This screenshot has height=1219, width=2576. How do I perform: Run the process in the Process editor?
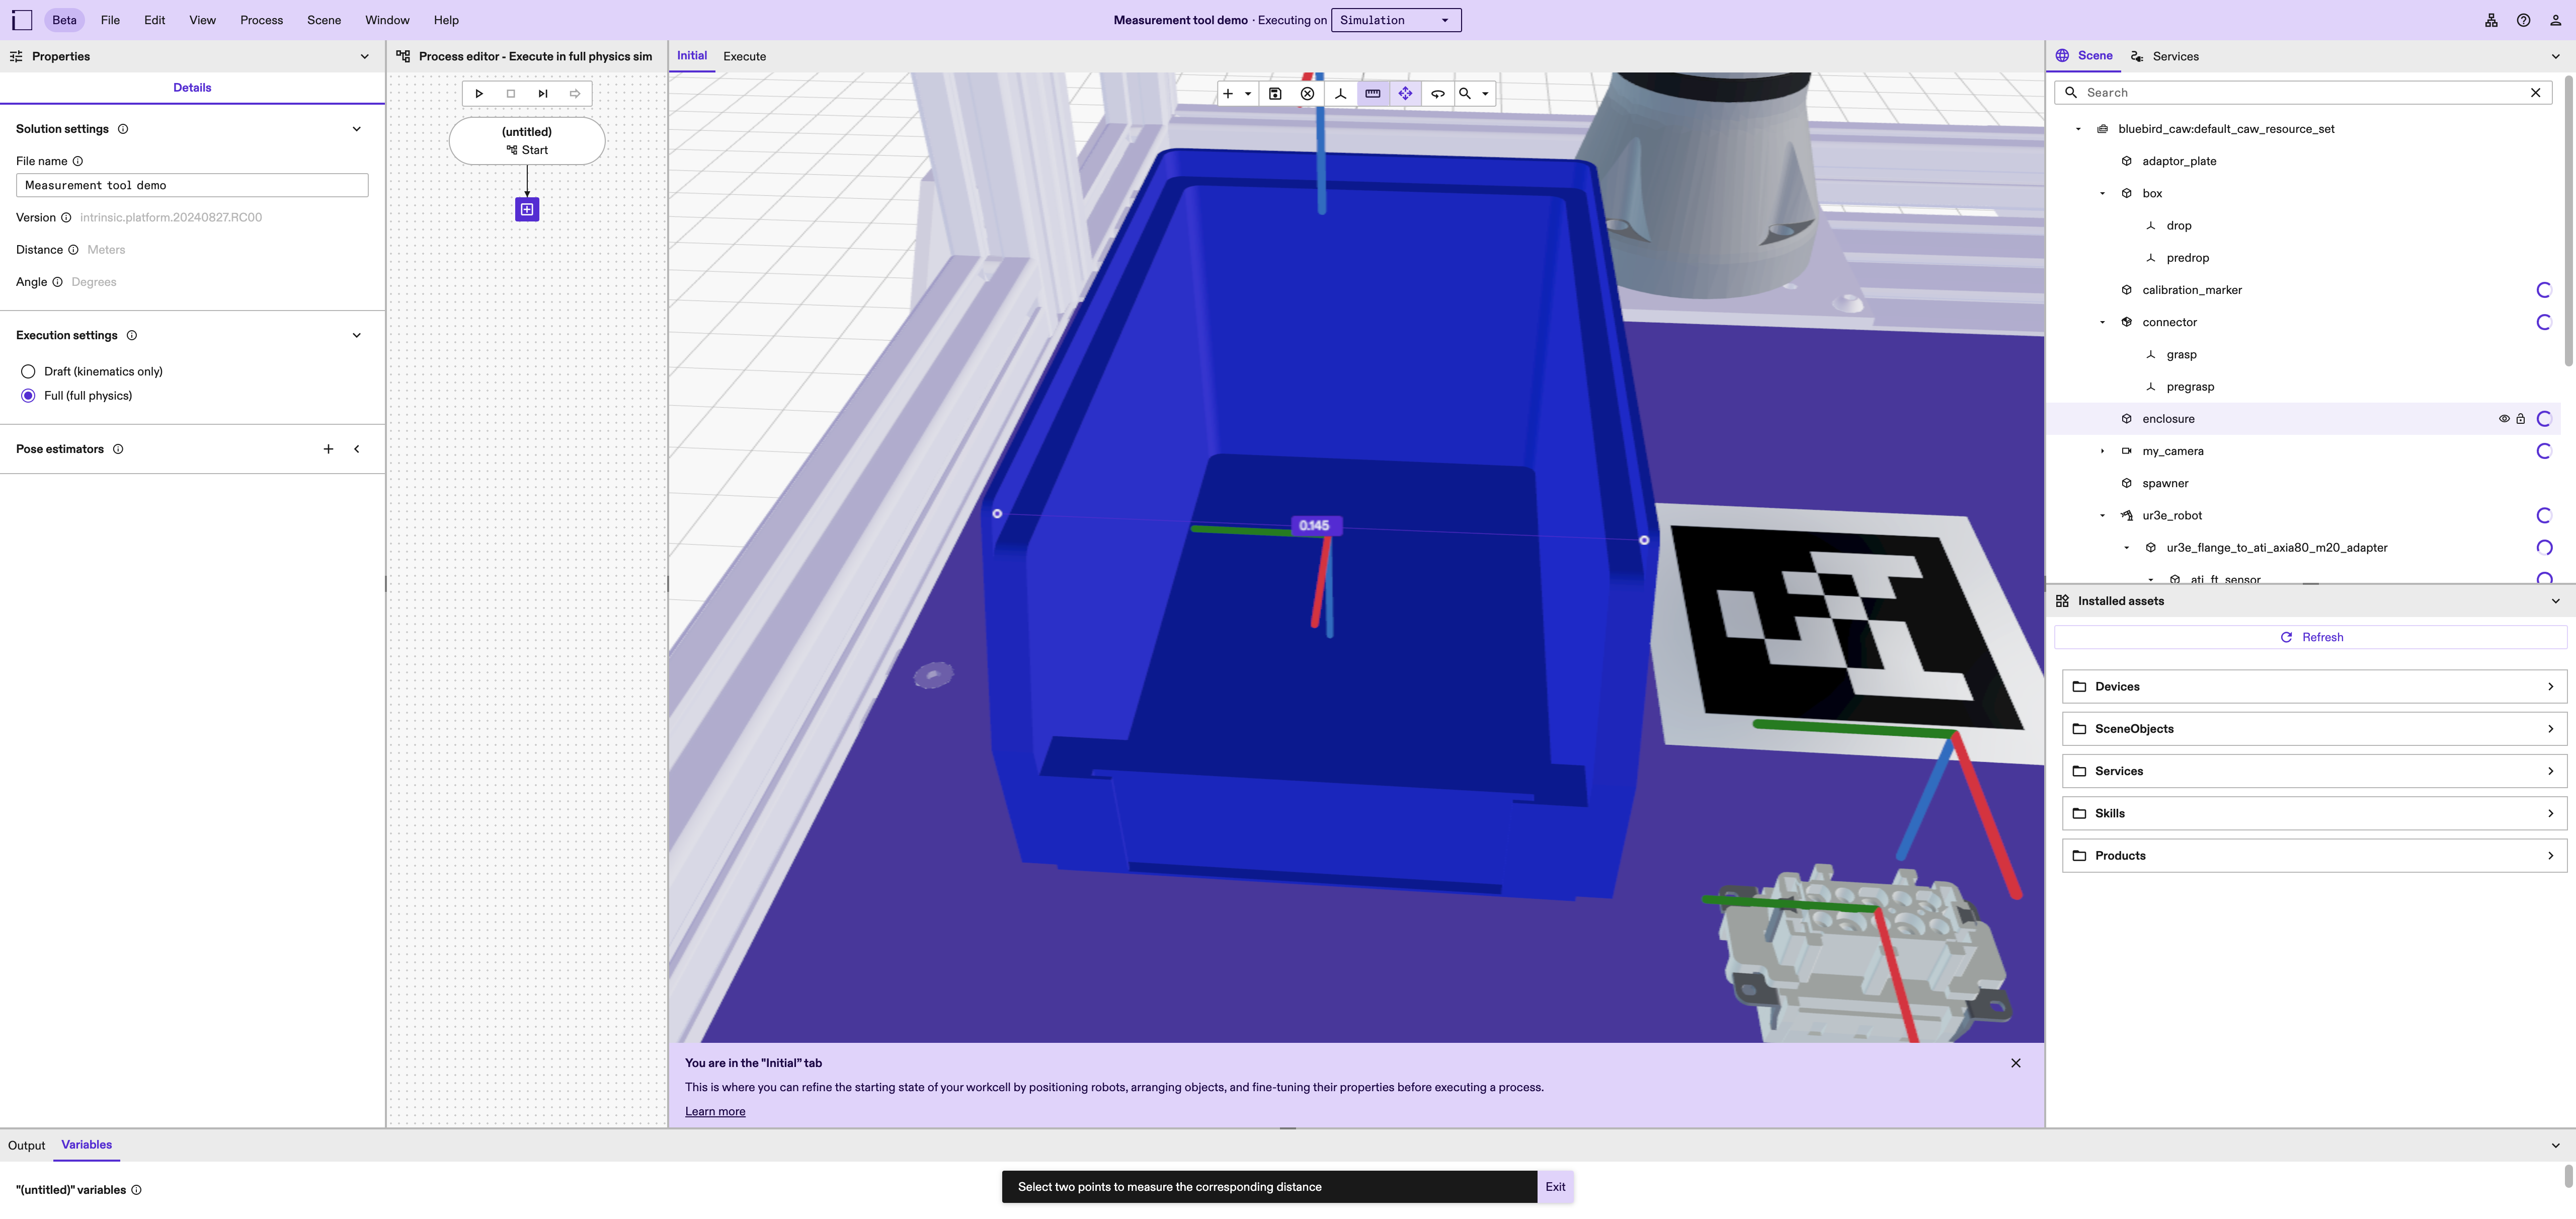click(480, 93)
